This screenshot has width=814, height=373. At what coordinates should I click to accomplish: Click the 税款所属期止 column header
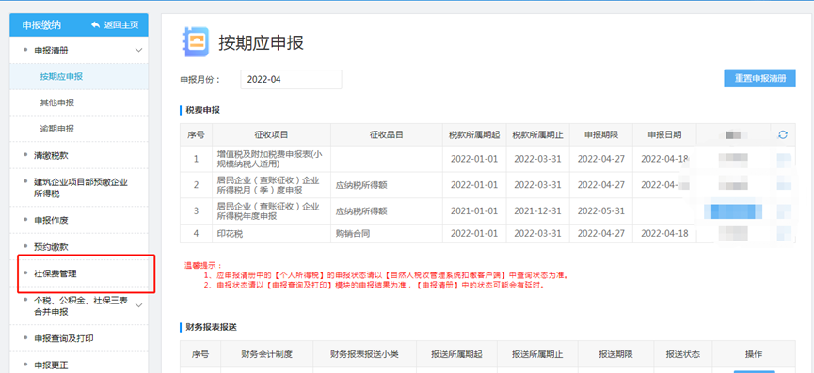point(538,134)
